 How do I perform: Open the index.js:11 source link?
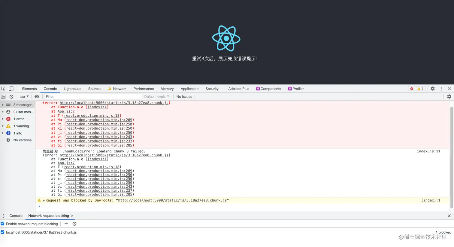click(x=428, y=151)
